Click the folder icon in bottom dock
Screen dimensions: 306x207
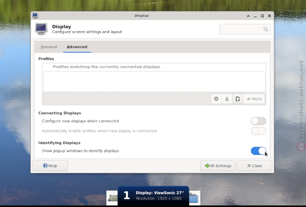click(x=194, y=198)
